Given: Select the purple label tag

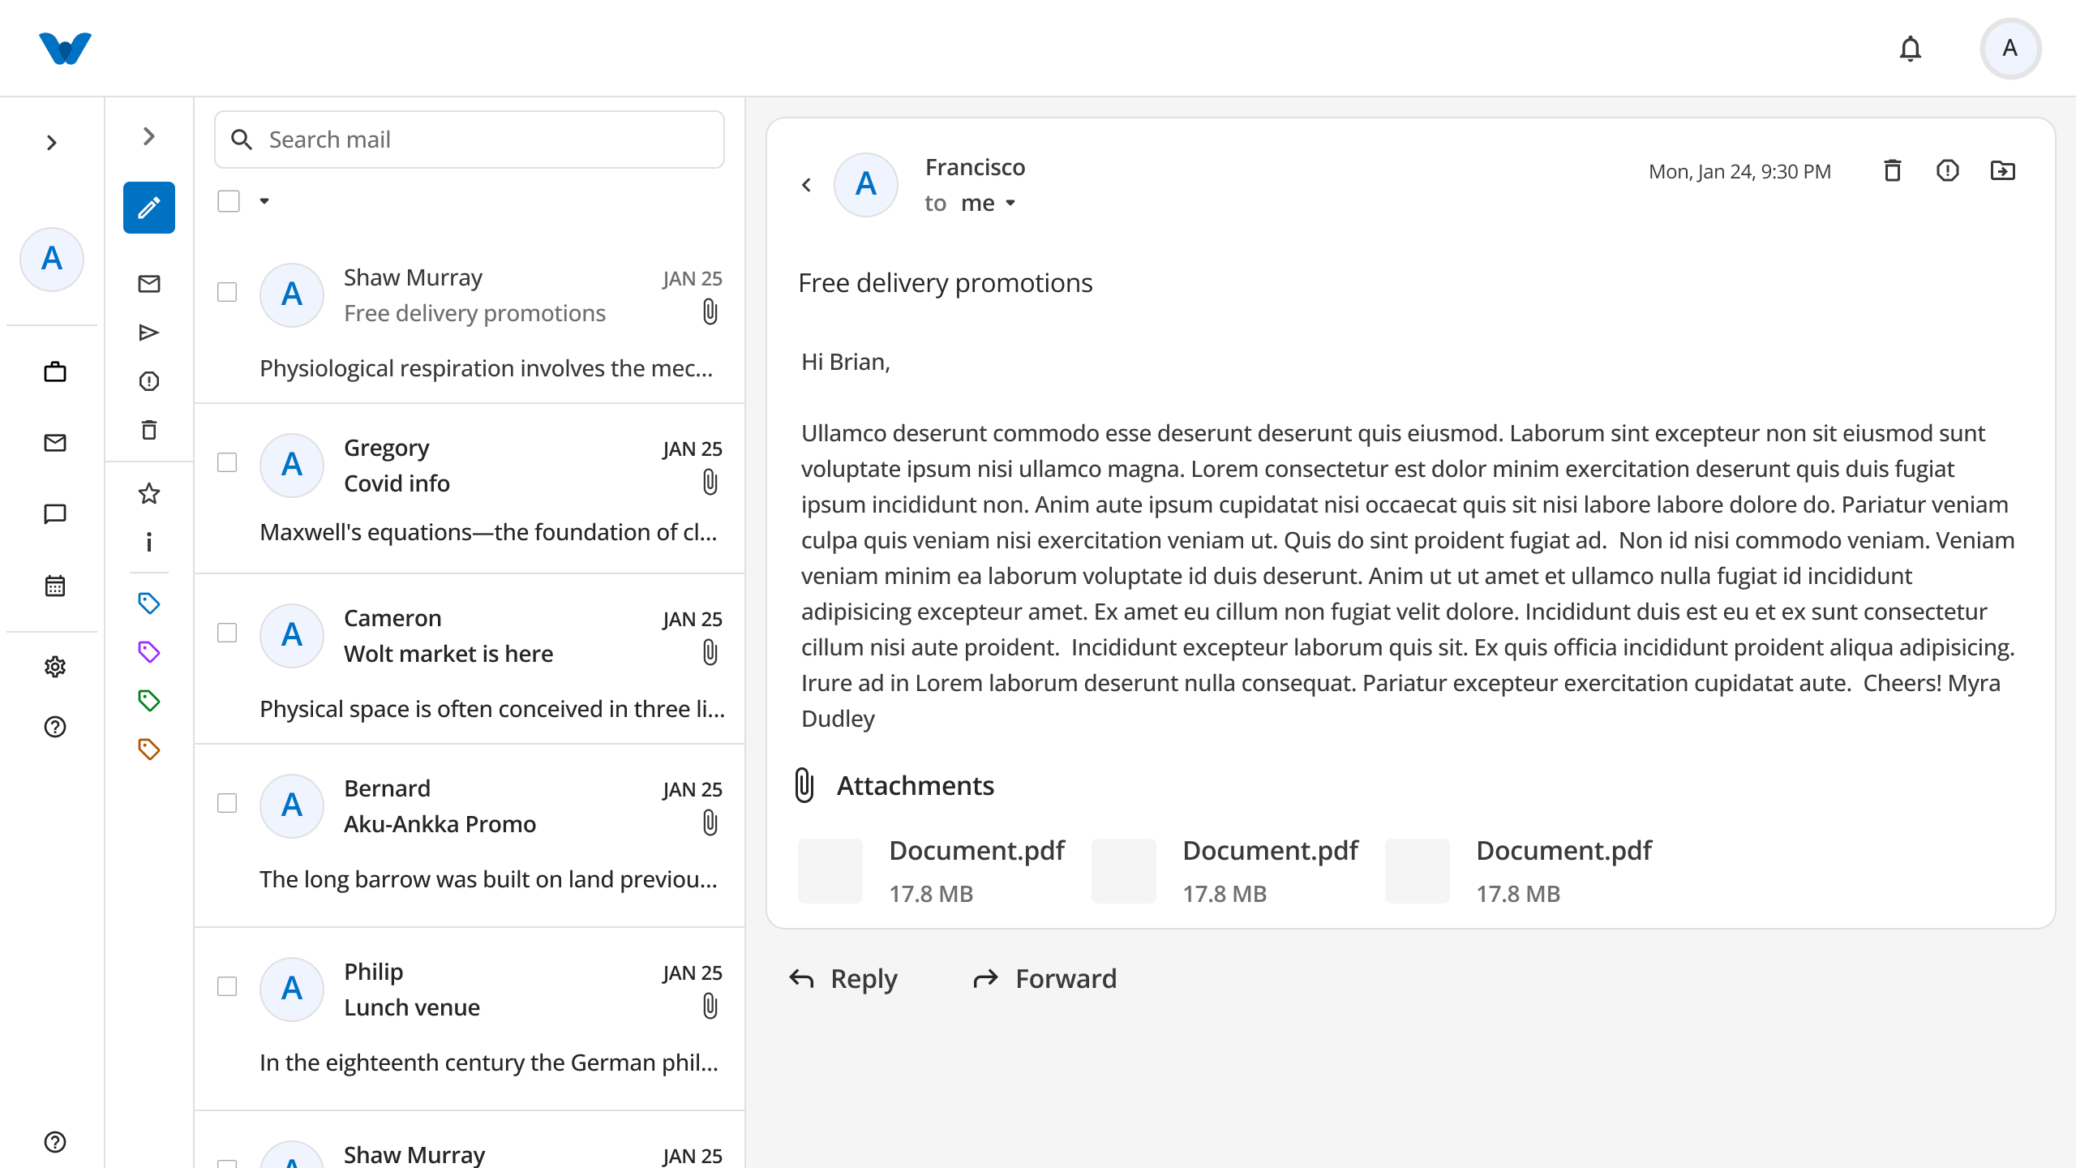Looking at the screenshot, I should tap(148, 652).
